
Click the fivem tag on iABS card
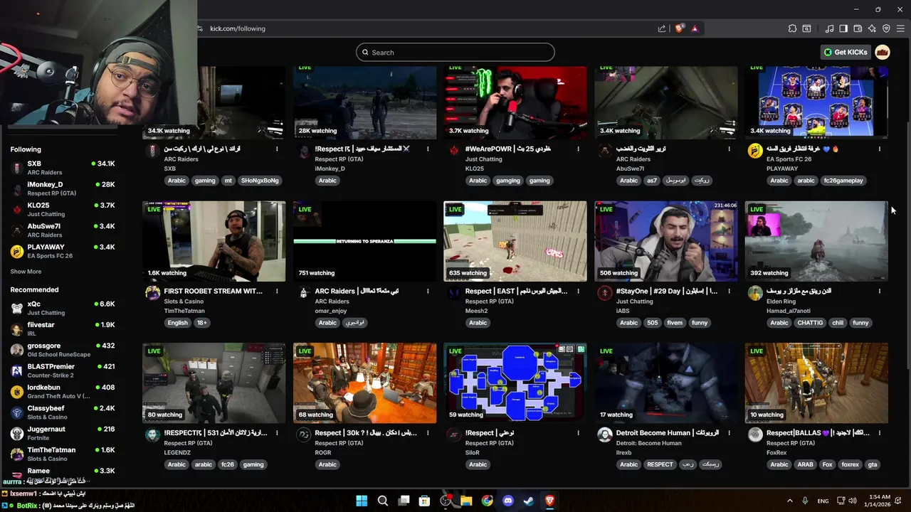click(675, 323)
